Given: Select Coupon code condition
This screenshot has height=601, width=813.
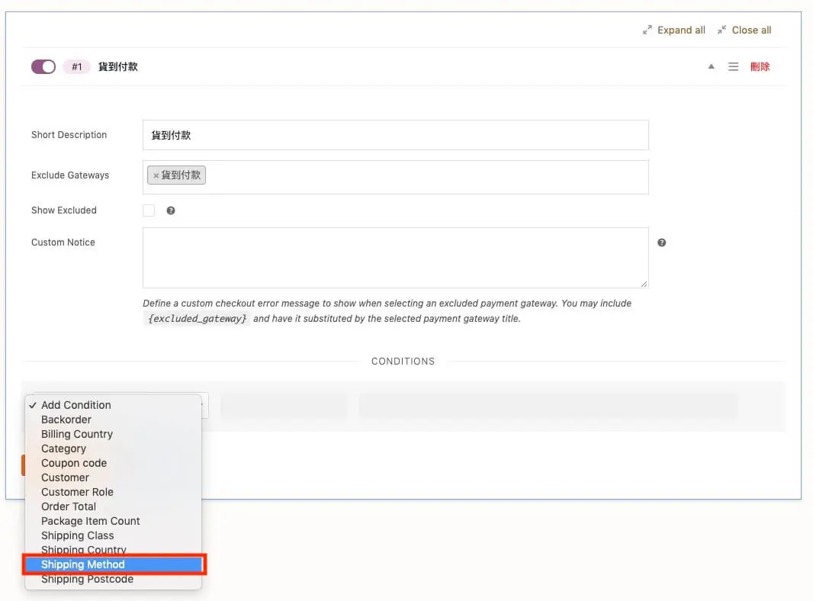Looking at the screenshot, I should pos(114,463).
